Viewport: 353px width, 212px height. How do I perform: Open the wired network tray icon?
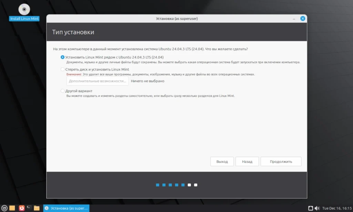(x=311, y=208)
